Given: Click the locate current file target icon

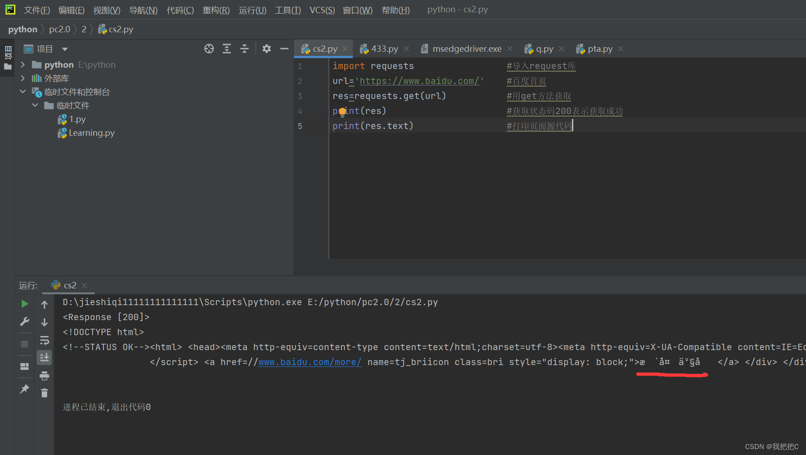Looking at the screenshot, I should [209, 49].
